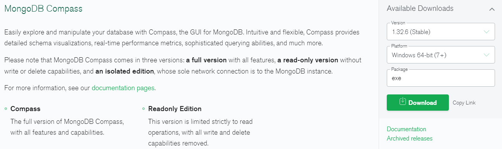Click the Compass edition bullet marker

click(x=6, y=109)
